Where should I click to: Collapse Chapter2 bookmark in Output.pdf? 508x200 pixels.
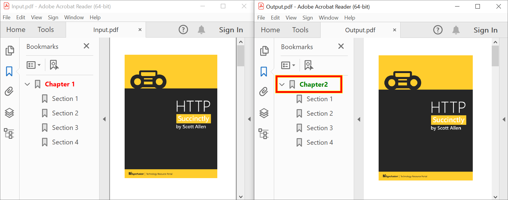click(x=282, y=85)
